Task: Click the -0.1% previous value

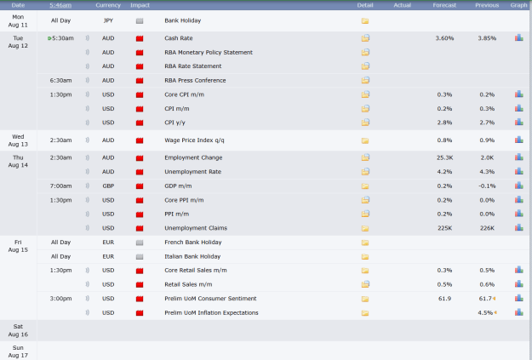Action: tap(487, 186)
